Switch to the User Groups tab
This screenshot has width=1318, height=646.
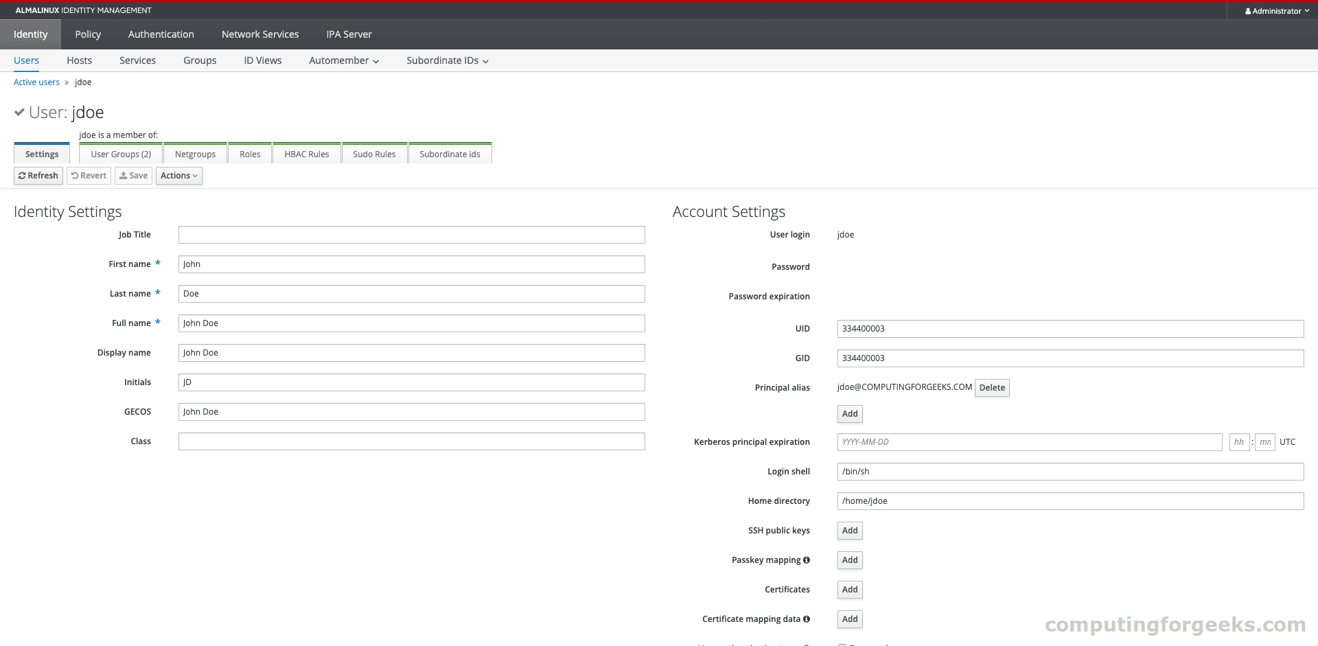tap(120, 154)
